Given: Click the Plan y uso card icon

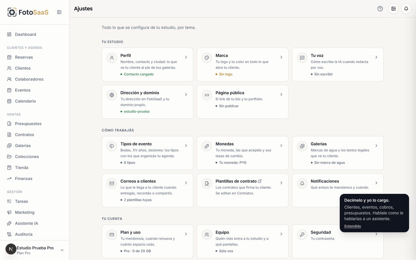Looking at the screenshot, I should tap(112, 235).
